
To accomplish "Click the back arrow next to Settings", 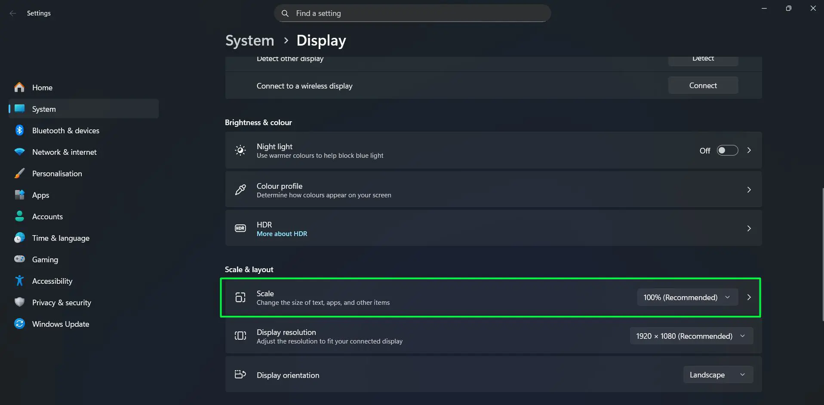I will pos(12,13).
